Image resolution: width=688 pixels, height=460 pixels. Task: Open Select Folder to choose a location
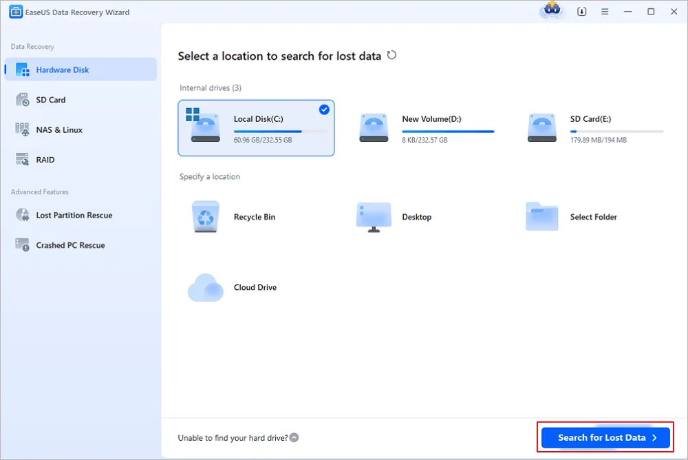[x=570, y=217]
